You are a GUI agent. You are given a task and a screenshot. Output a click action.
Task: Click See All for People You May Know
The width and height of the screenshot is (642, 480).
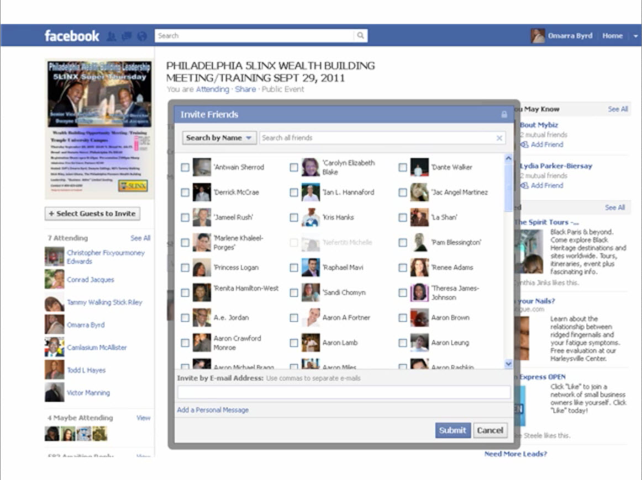pyautogui.click(x=618, y=109)
